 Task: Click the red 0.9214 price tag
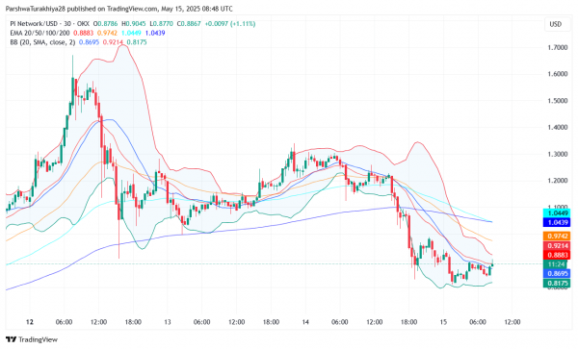point(557,246)
